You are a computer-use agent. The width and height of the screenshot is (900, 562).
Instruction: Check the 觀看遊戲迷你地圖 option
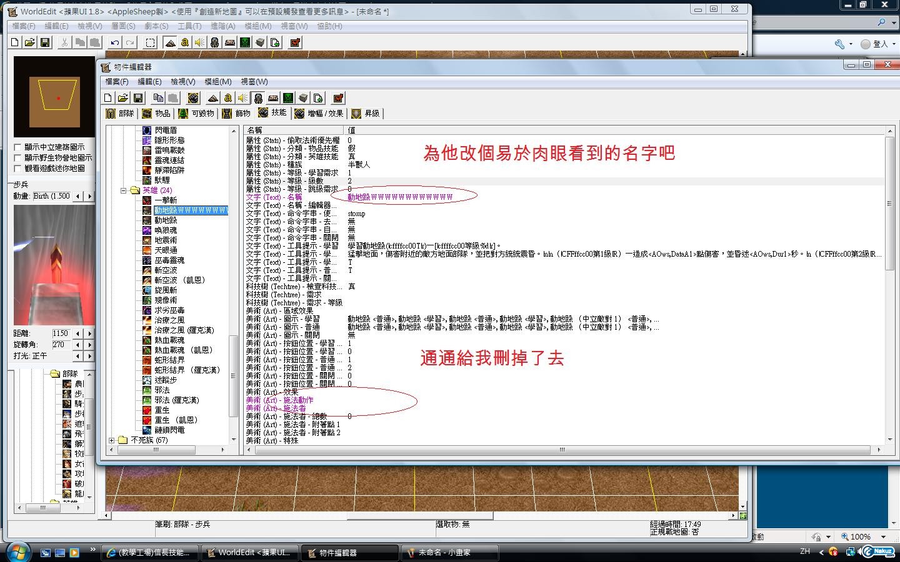coord(17,169)
